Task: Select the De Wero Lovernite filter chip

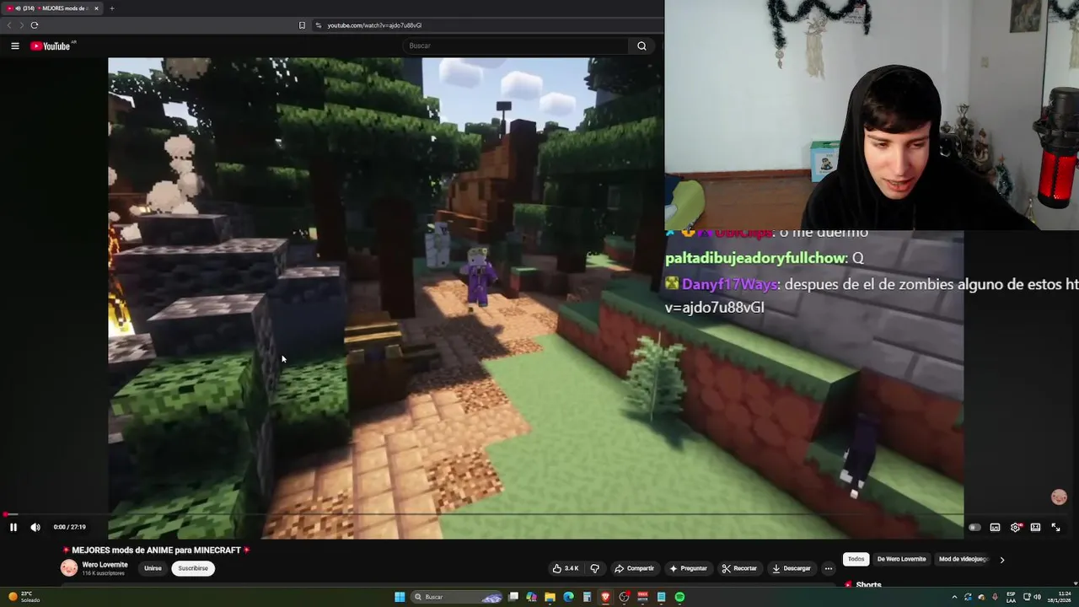Action: point(901,559)
